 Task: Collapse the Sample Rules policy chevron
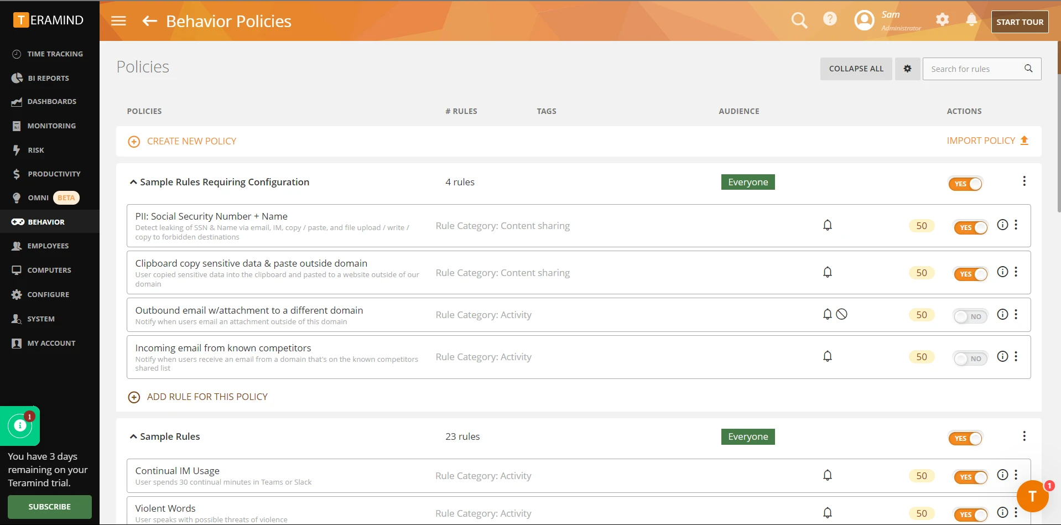(x=133, y=436)
